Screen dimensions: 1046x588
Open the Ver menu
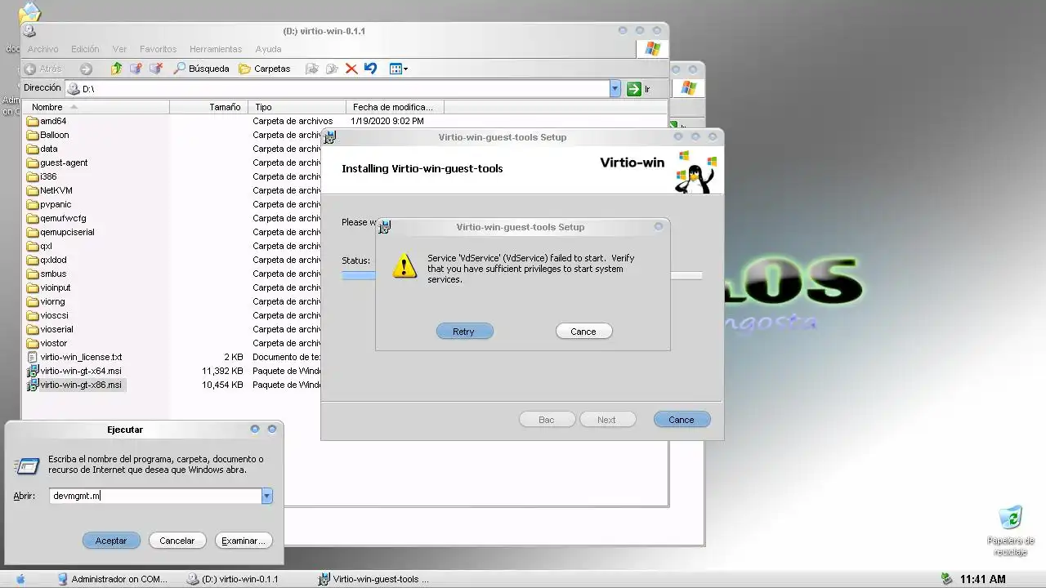(x=119, y=49)
